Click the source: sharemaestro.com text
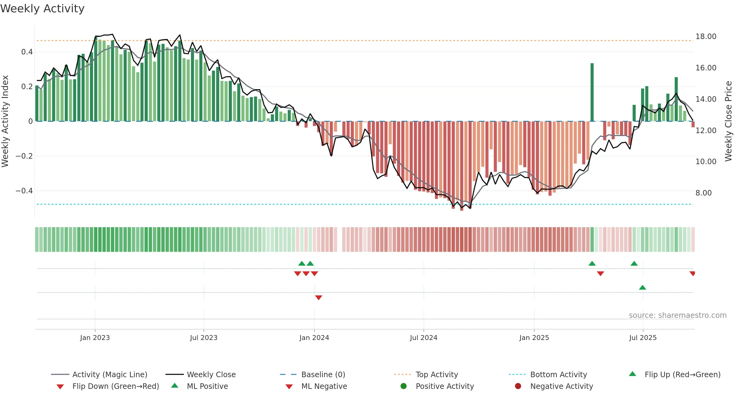 pyautogui.click(x=678, y=315)
